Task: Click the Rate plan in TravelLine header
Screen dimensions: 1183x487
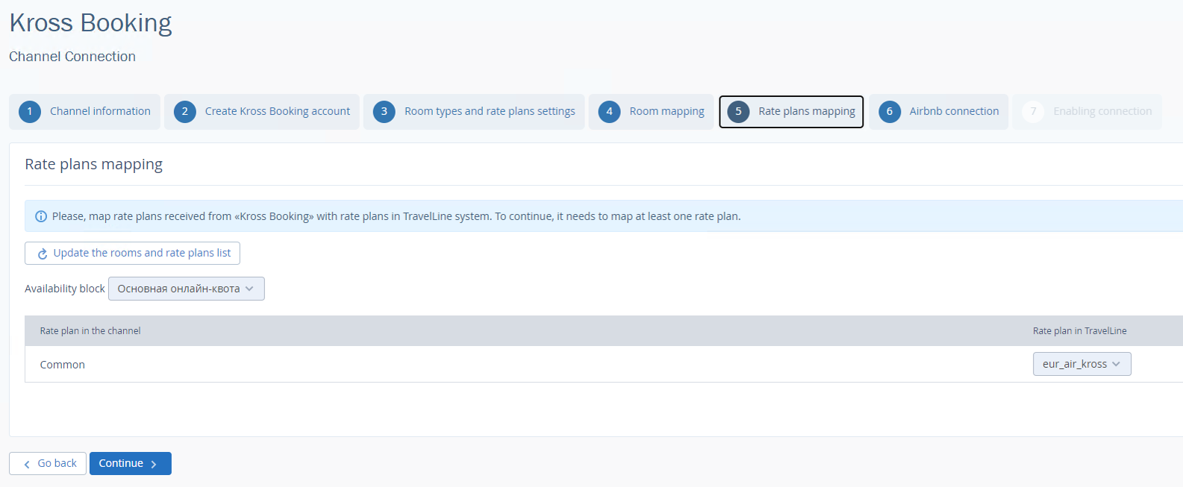Action: (x=1080, y=331)
